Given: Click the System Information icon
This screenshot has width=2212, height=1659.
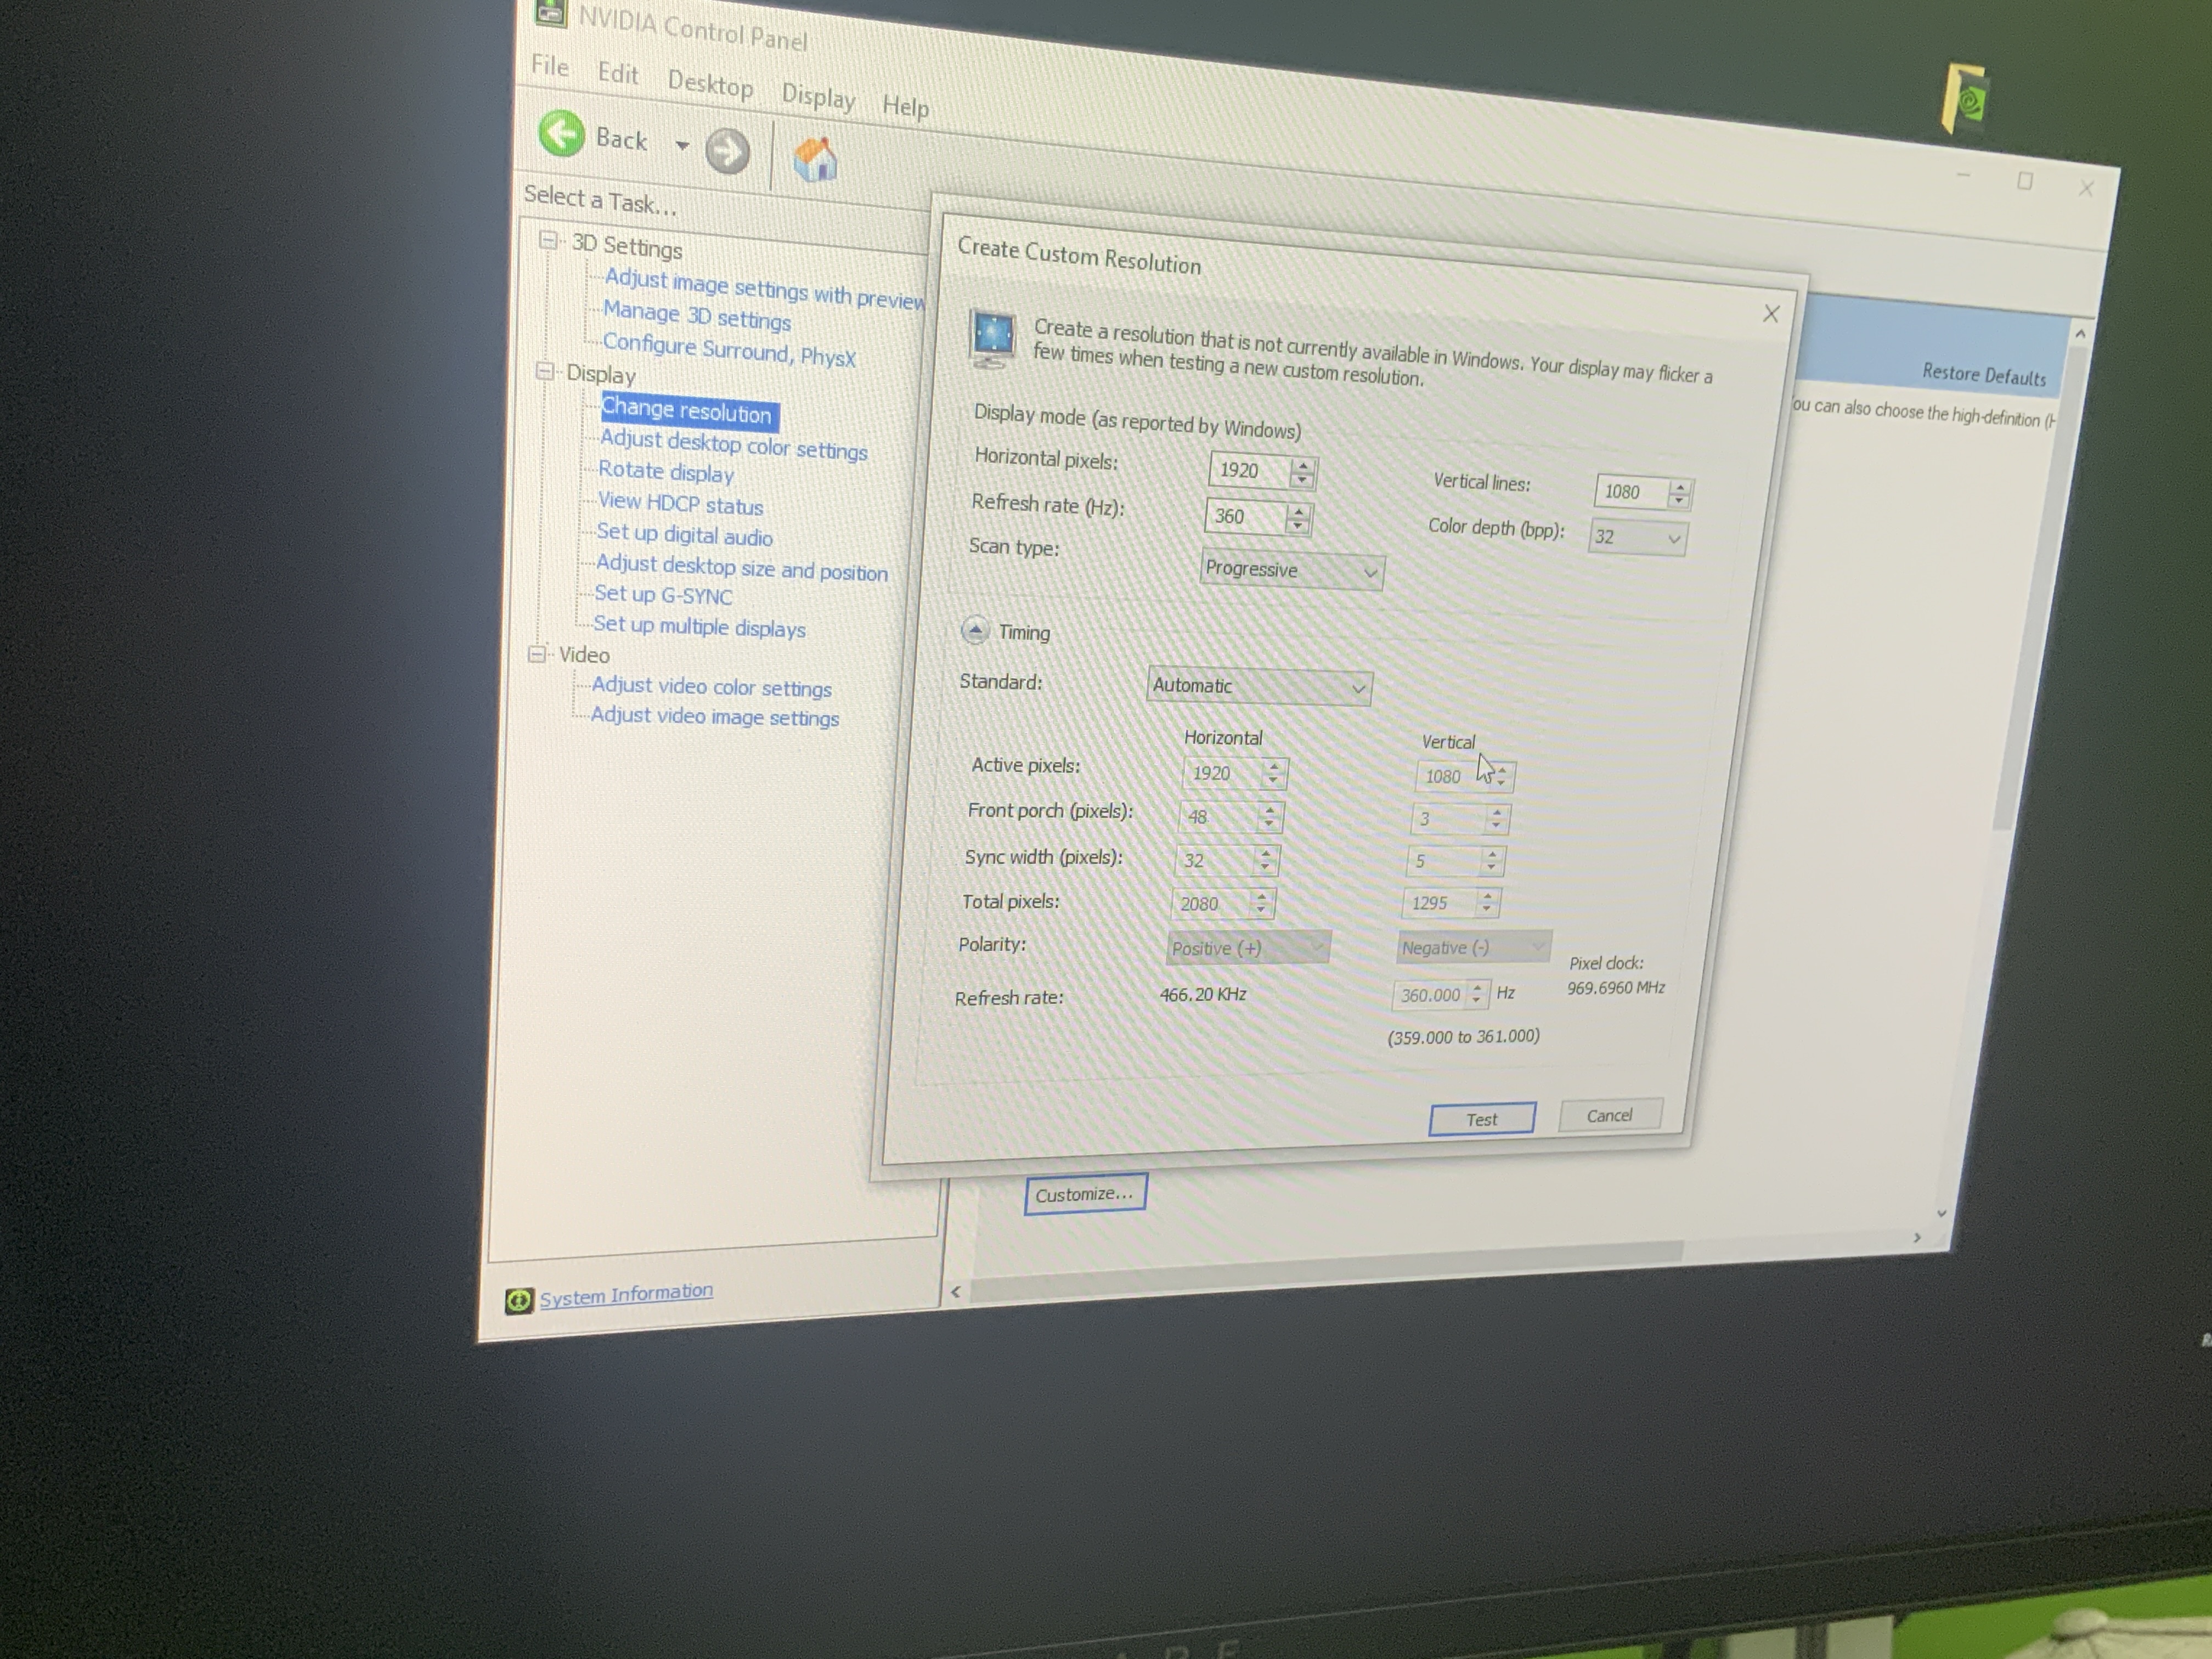Looking at the screenshot, I should [x=518, y=1300].
